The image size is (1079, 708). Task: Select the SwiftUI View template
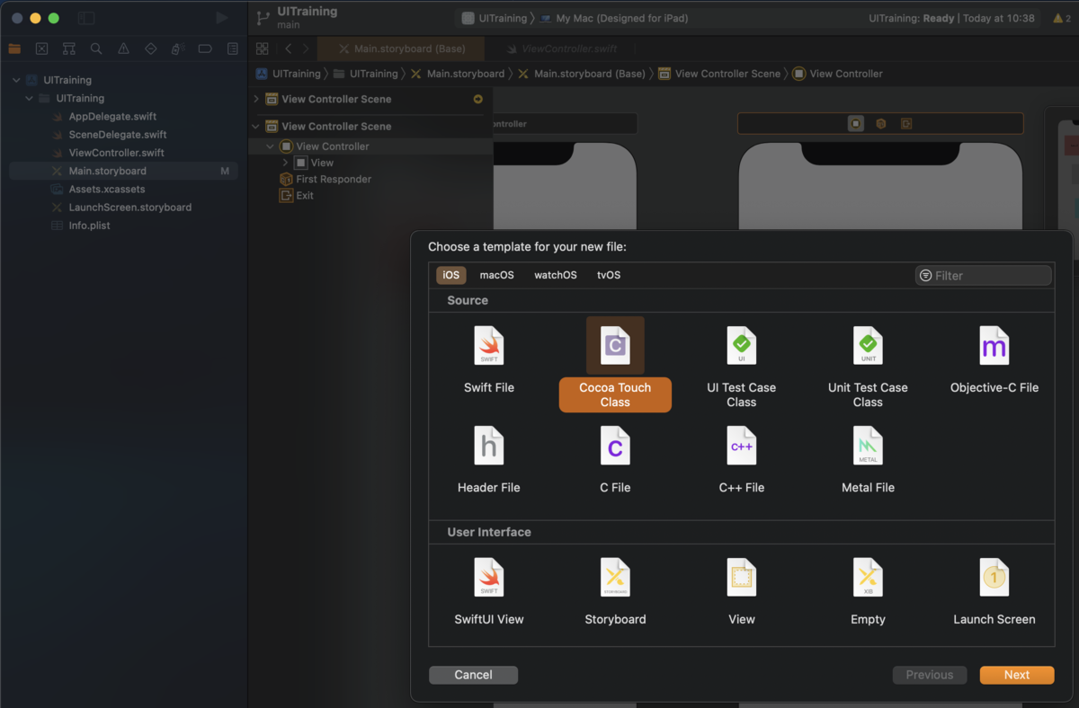(x=489, y=591)
